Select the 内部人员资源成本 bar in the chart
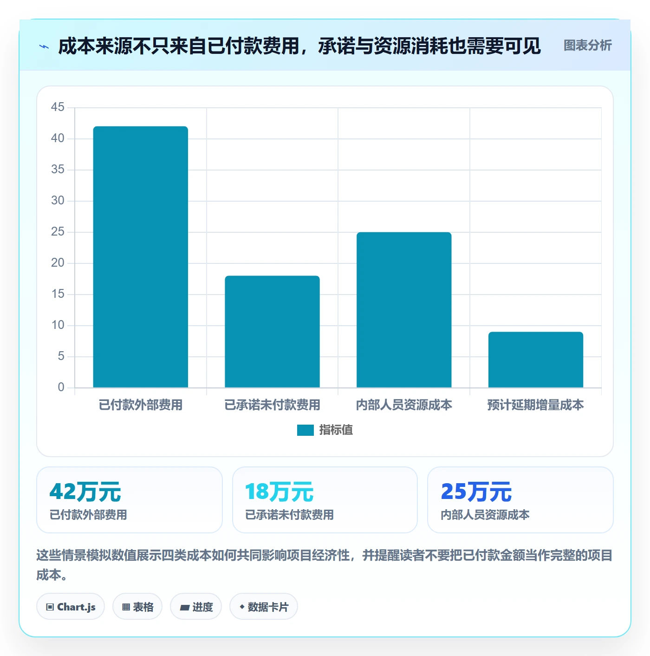 point(404,310)
